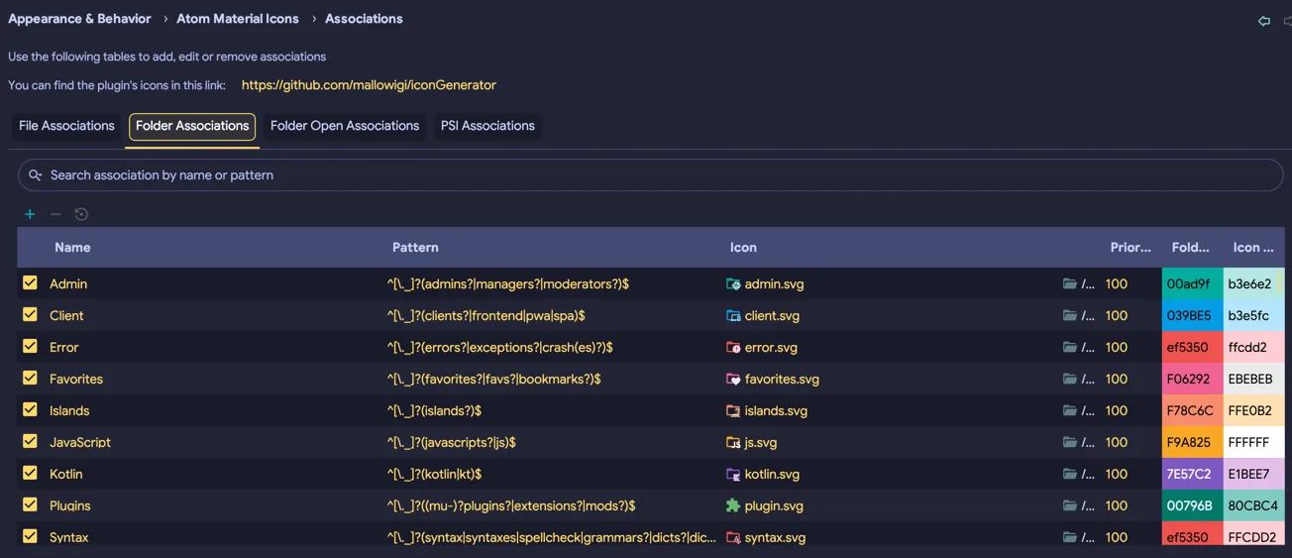Screen dimensions: 1292x558
Task: Click browse folder icon in Islands row
Action: [x=1070, y=410]
